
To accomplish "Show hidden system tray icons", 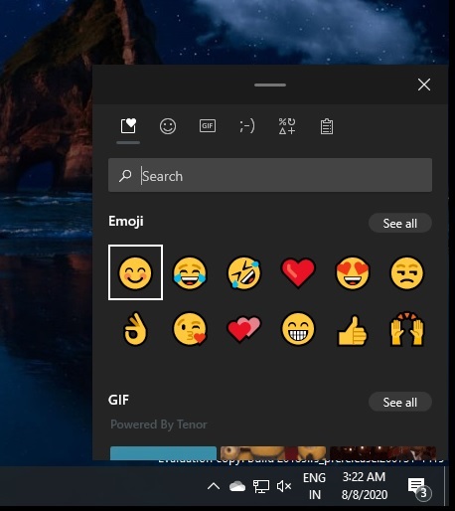I will click(x=214, y=486).
